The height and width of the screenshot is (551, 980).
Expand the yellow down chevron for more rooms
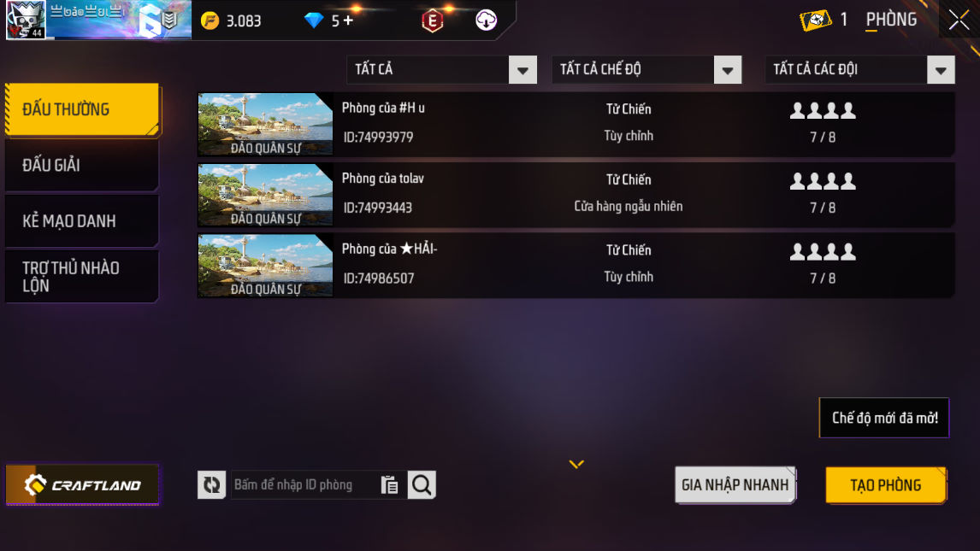click(x=576, y=464)
